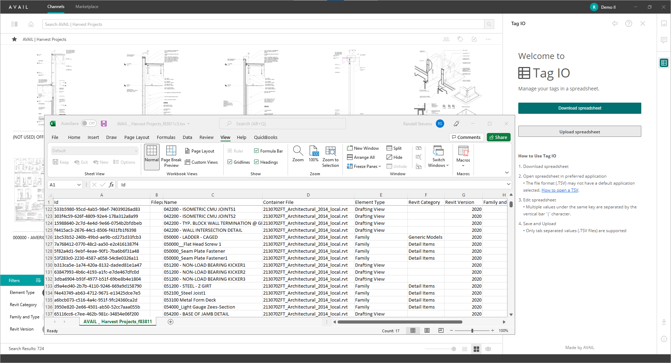Click Page Layout view status bar button
The image size is (671, 363).
pyautogui.click(x=427, y=331)
